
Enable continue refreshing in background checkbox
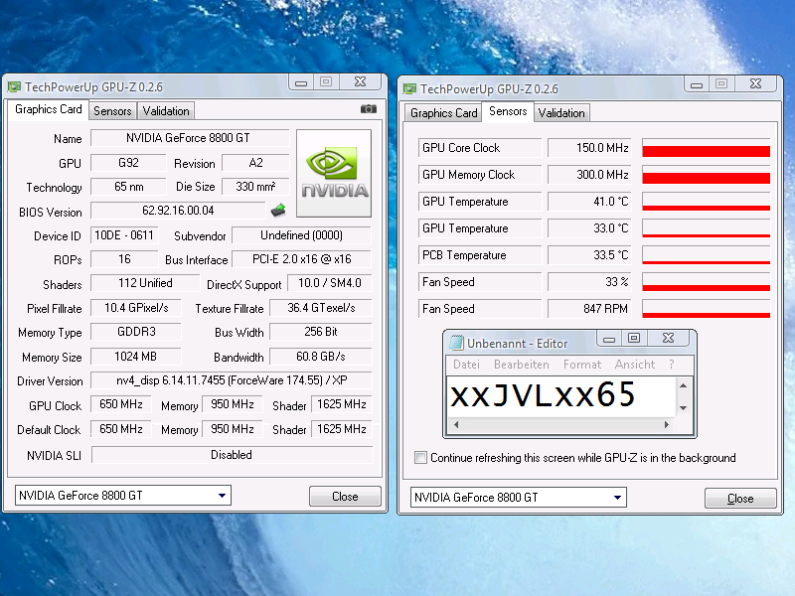pos(420,458)
